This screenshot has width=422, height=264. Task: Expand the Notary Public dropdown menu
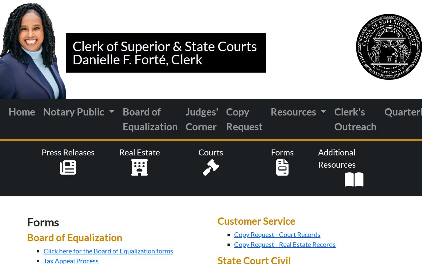[x=79, y=112]
